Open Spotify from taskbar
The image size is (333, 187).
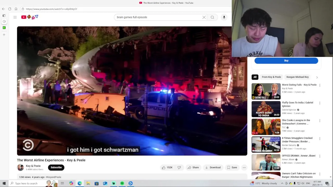click(122, 183)
